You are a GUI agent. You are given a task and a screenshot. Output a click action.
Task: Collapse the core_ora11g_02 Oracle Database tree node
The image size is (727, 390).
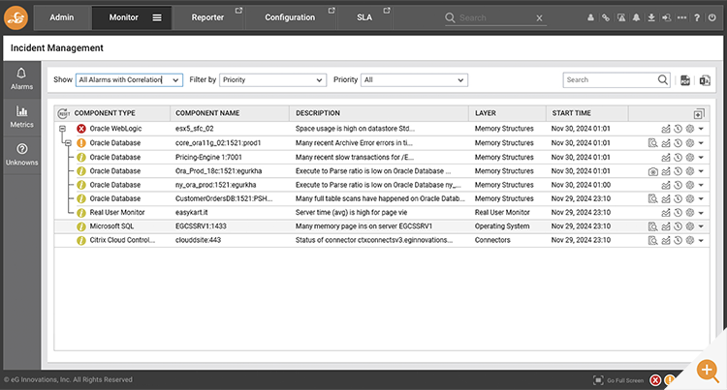pos(68,143)
